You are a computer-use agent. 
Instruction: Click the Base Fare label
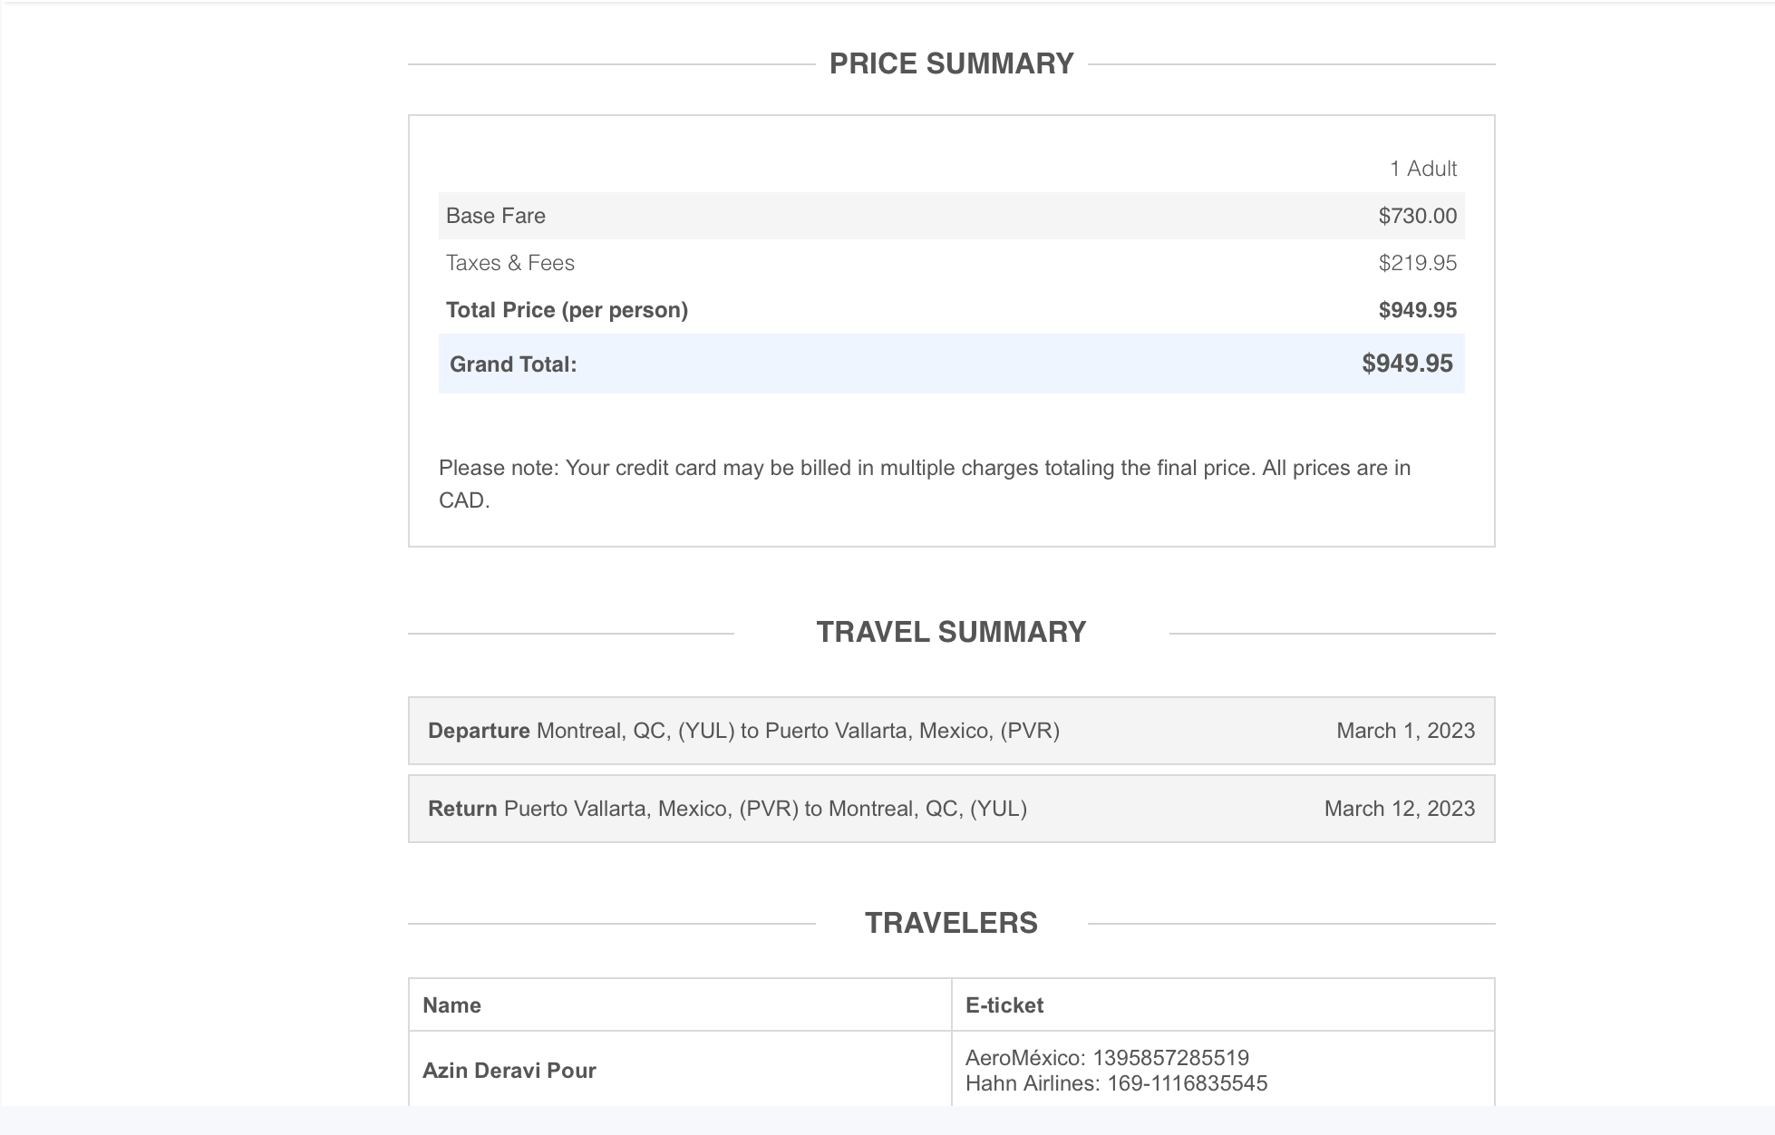pos(496,216)
